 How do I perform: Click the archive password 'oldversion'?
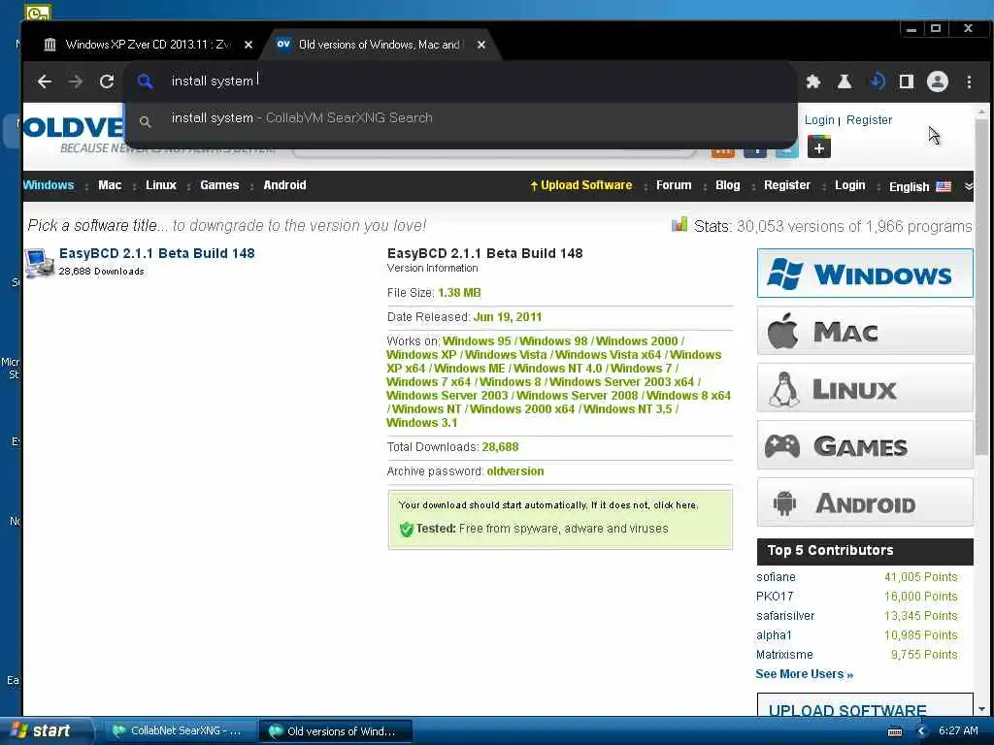click(x=514, y=471)
